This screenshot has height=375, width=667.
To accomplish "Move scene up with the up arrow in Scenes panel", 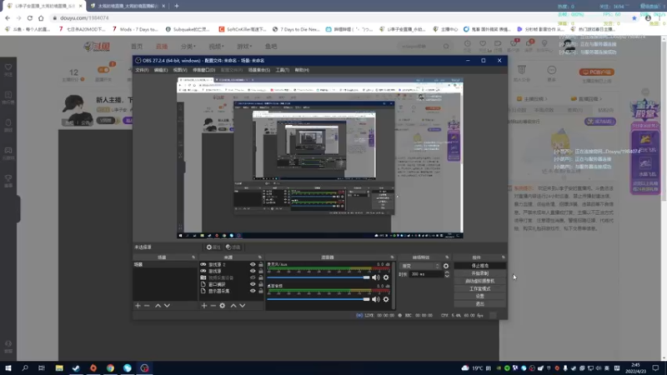I will tap(158, 306).
